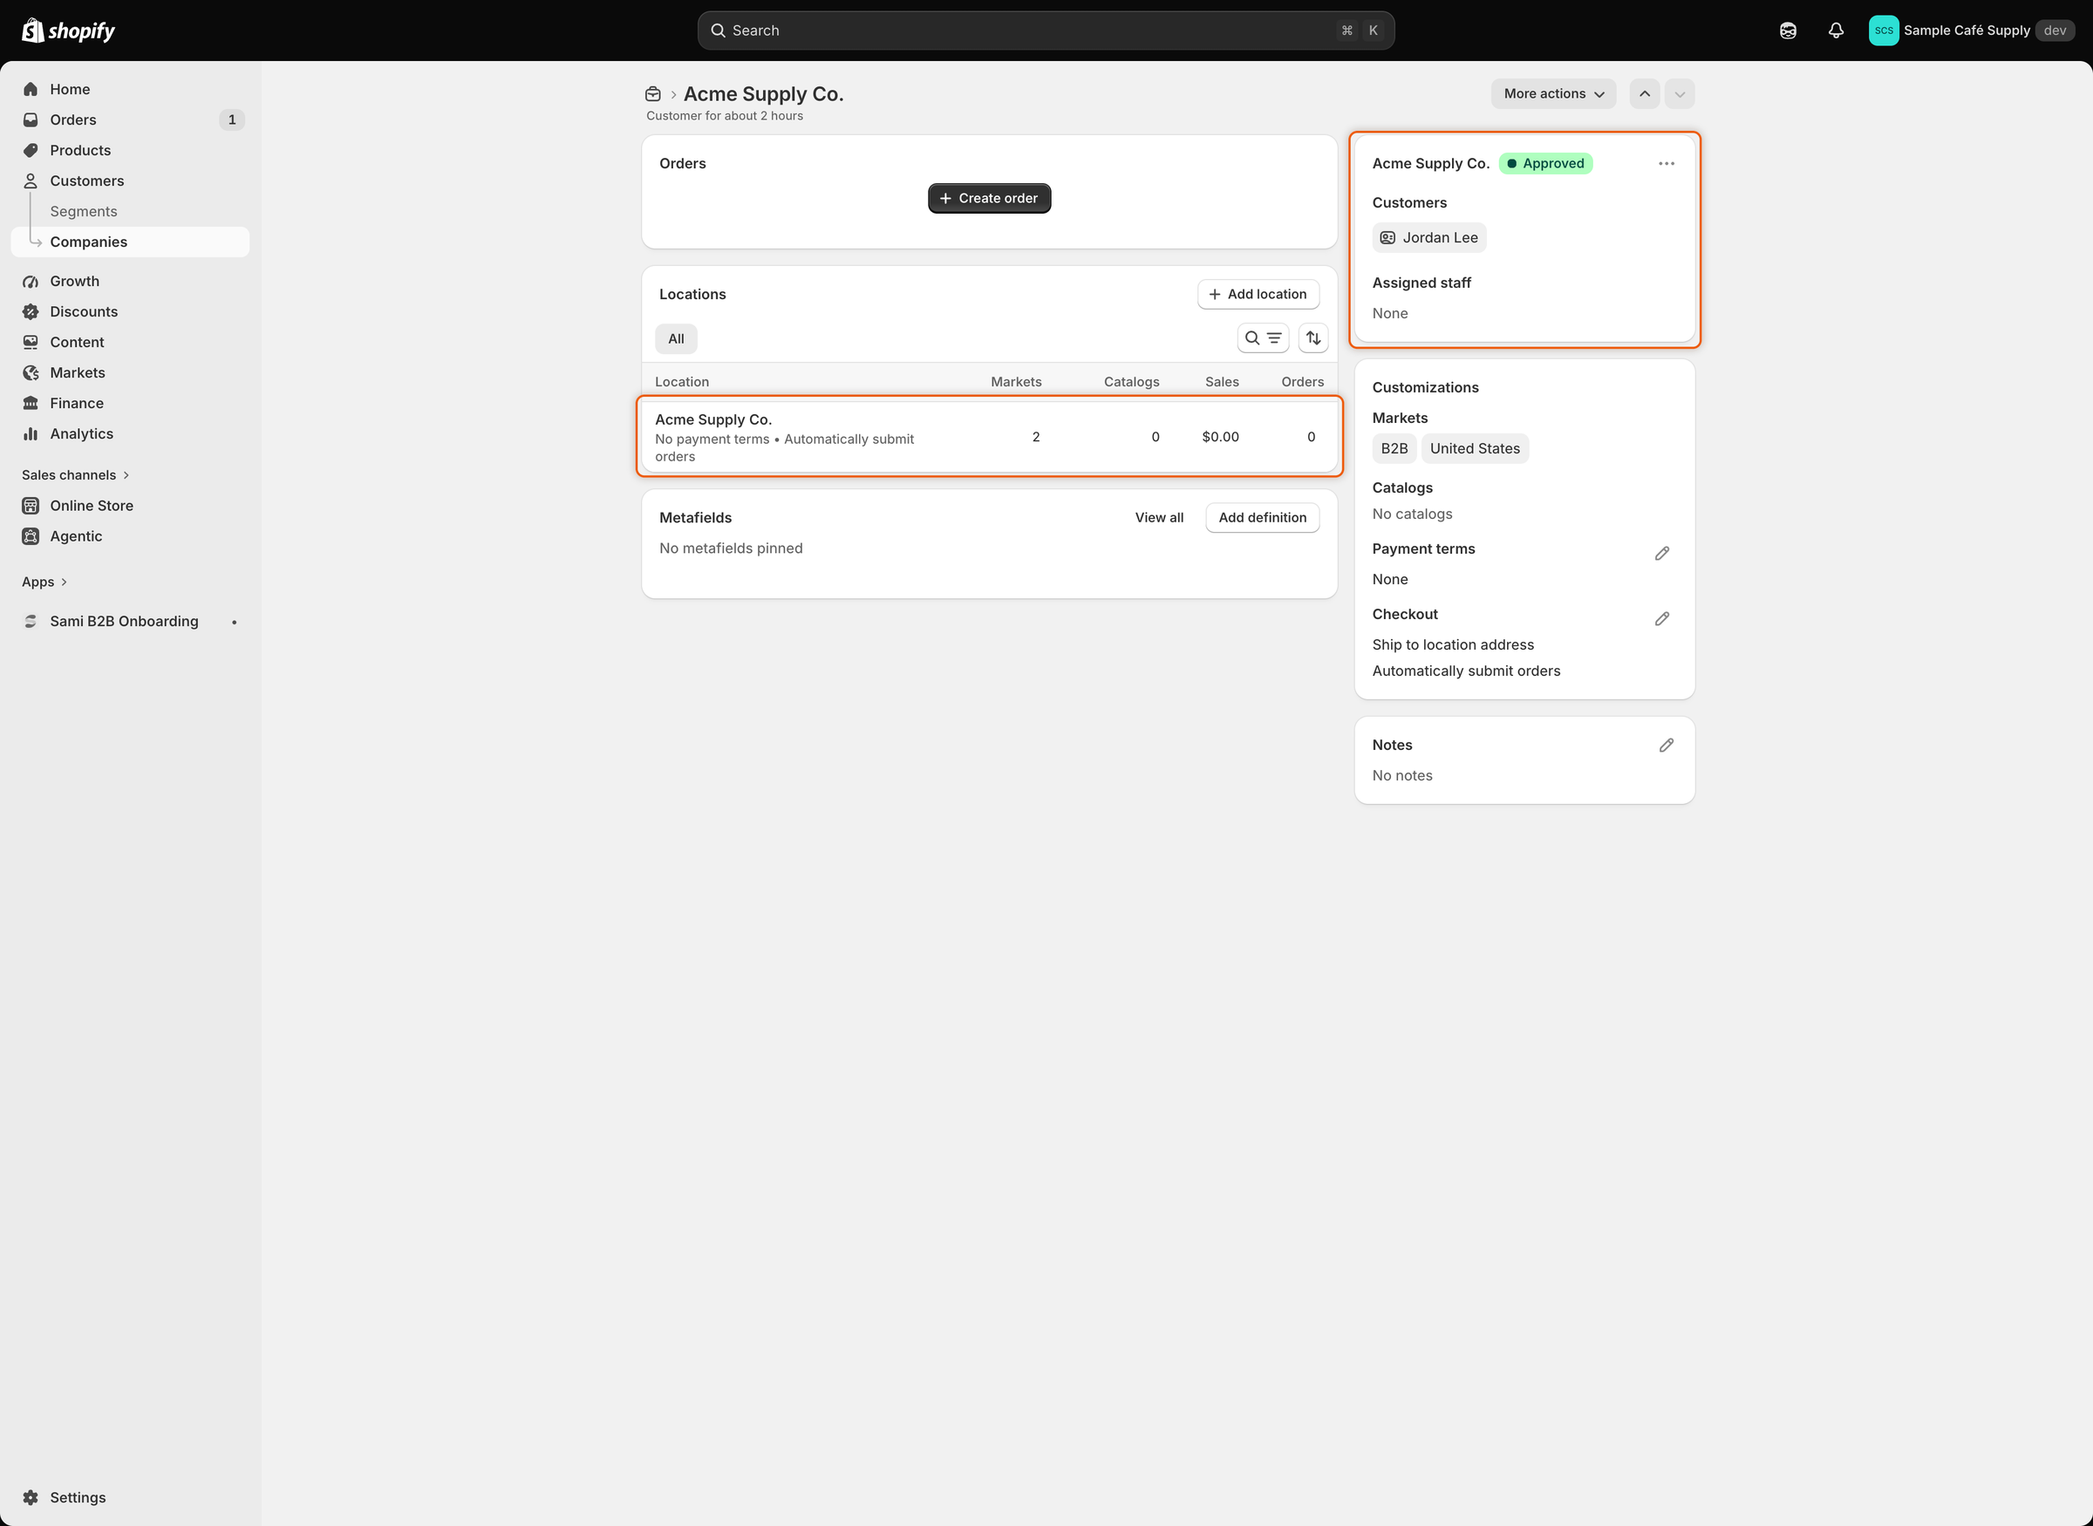
Task: Click the Online Store icon
Action: click(x=31, y=507)
